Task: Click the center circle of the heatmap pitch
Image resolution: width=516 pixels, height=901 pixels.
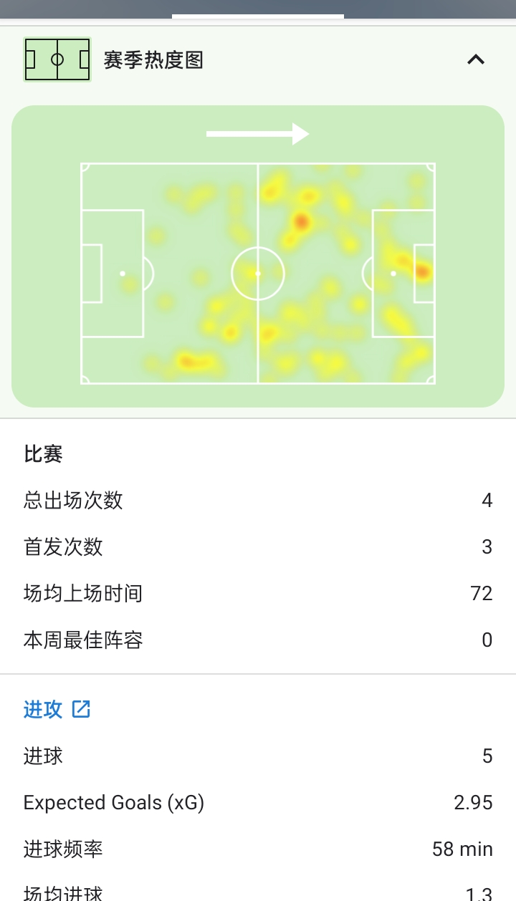Action: pyautogui.click(x=258, y=273)
